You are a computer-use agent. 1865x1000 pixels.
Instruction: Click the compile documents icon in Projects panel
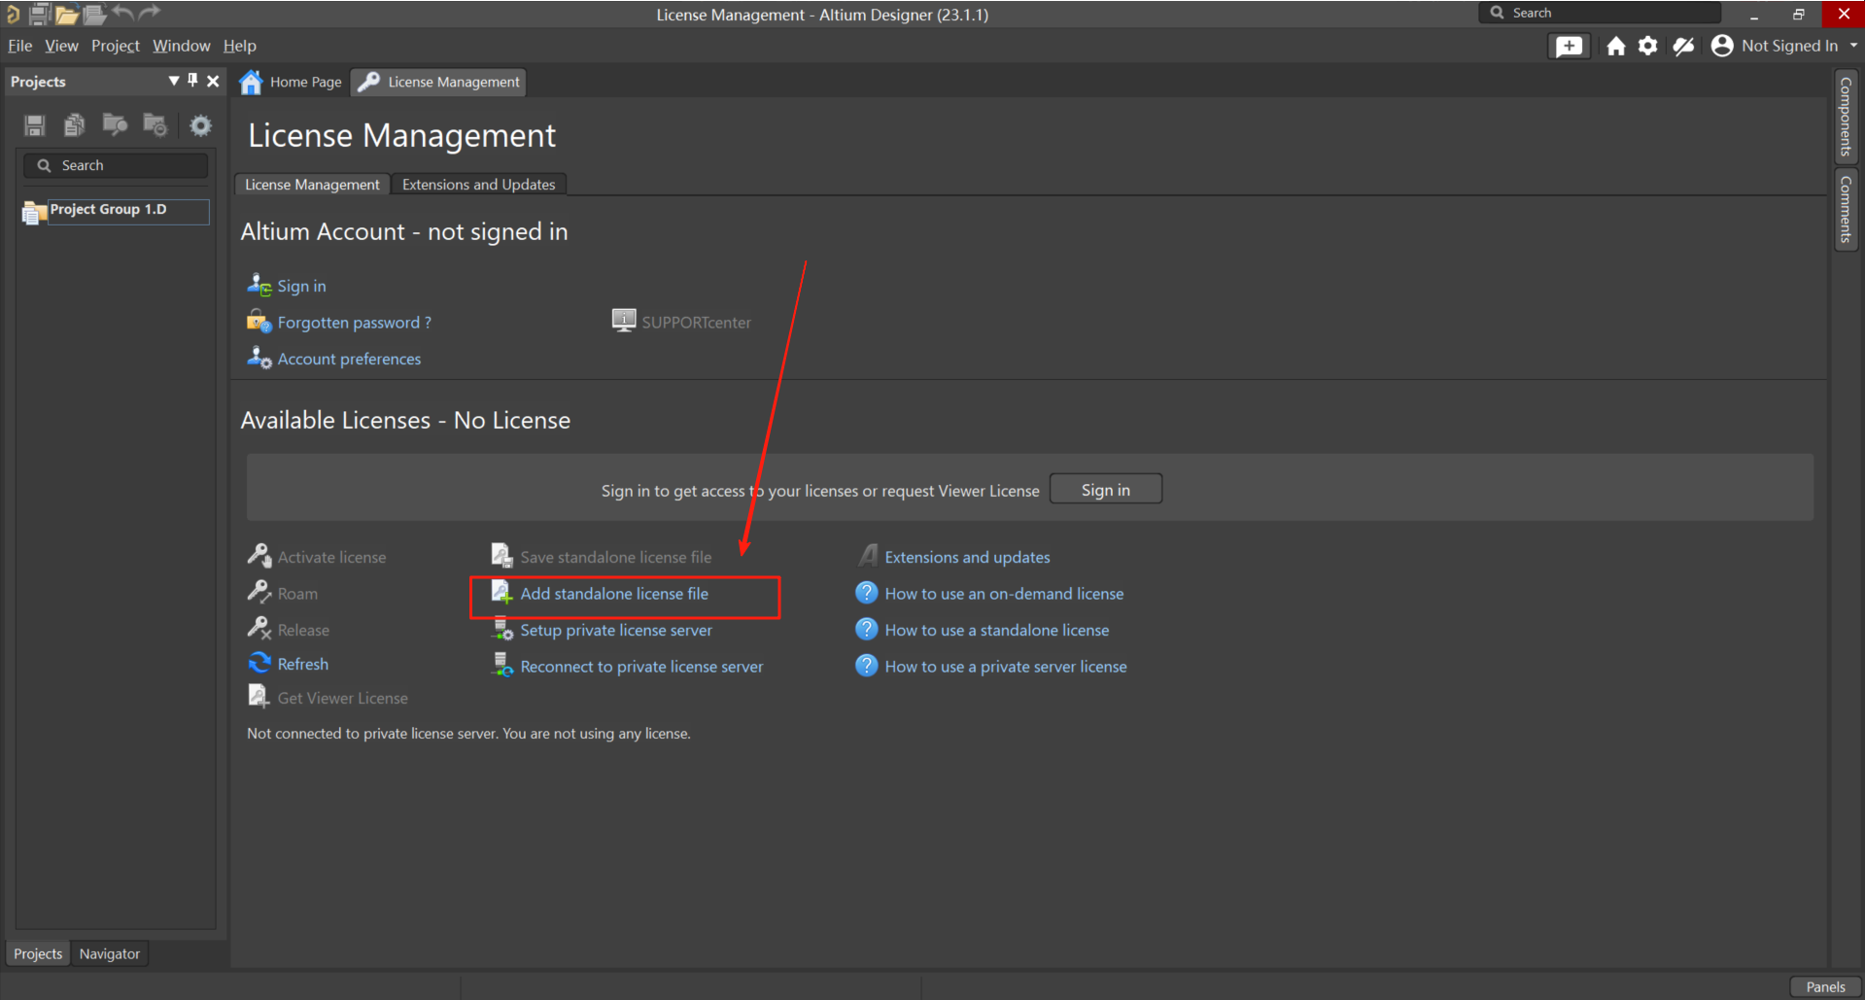75,125
